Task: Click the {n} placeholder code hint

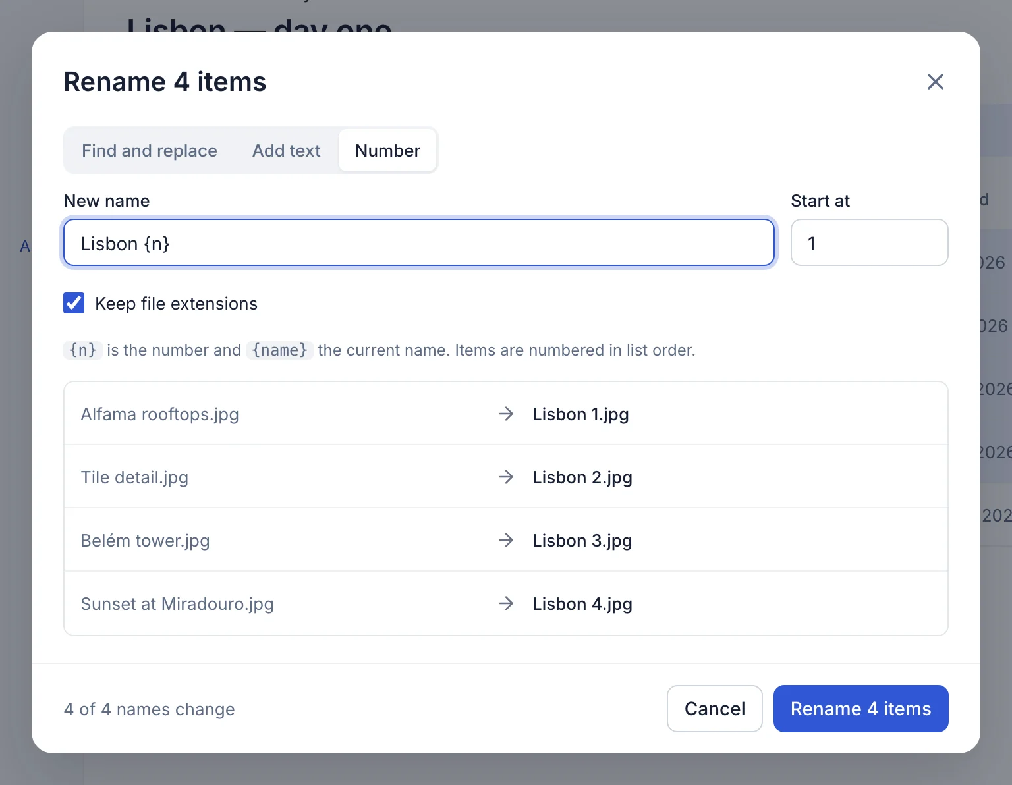Action: click(x=83, y=350)
